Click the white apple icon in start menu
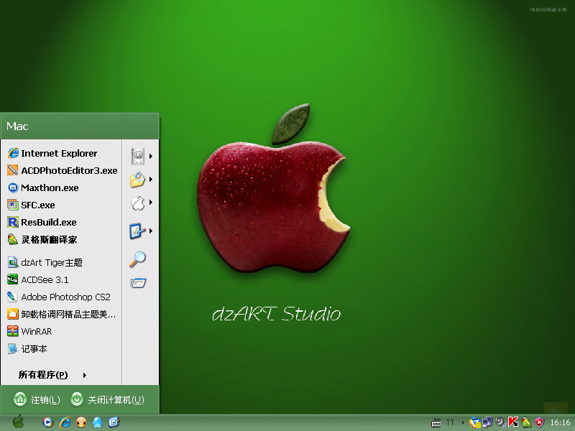The height and width of the screenshot is (431, 575). [x=138, y=203]
